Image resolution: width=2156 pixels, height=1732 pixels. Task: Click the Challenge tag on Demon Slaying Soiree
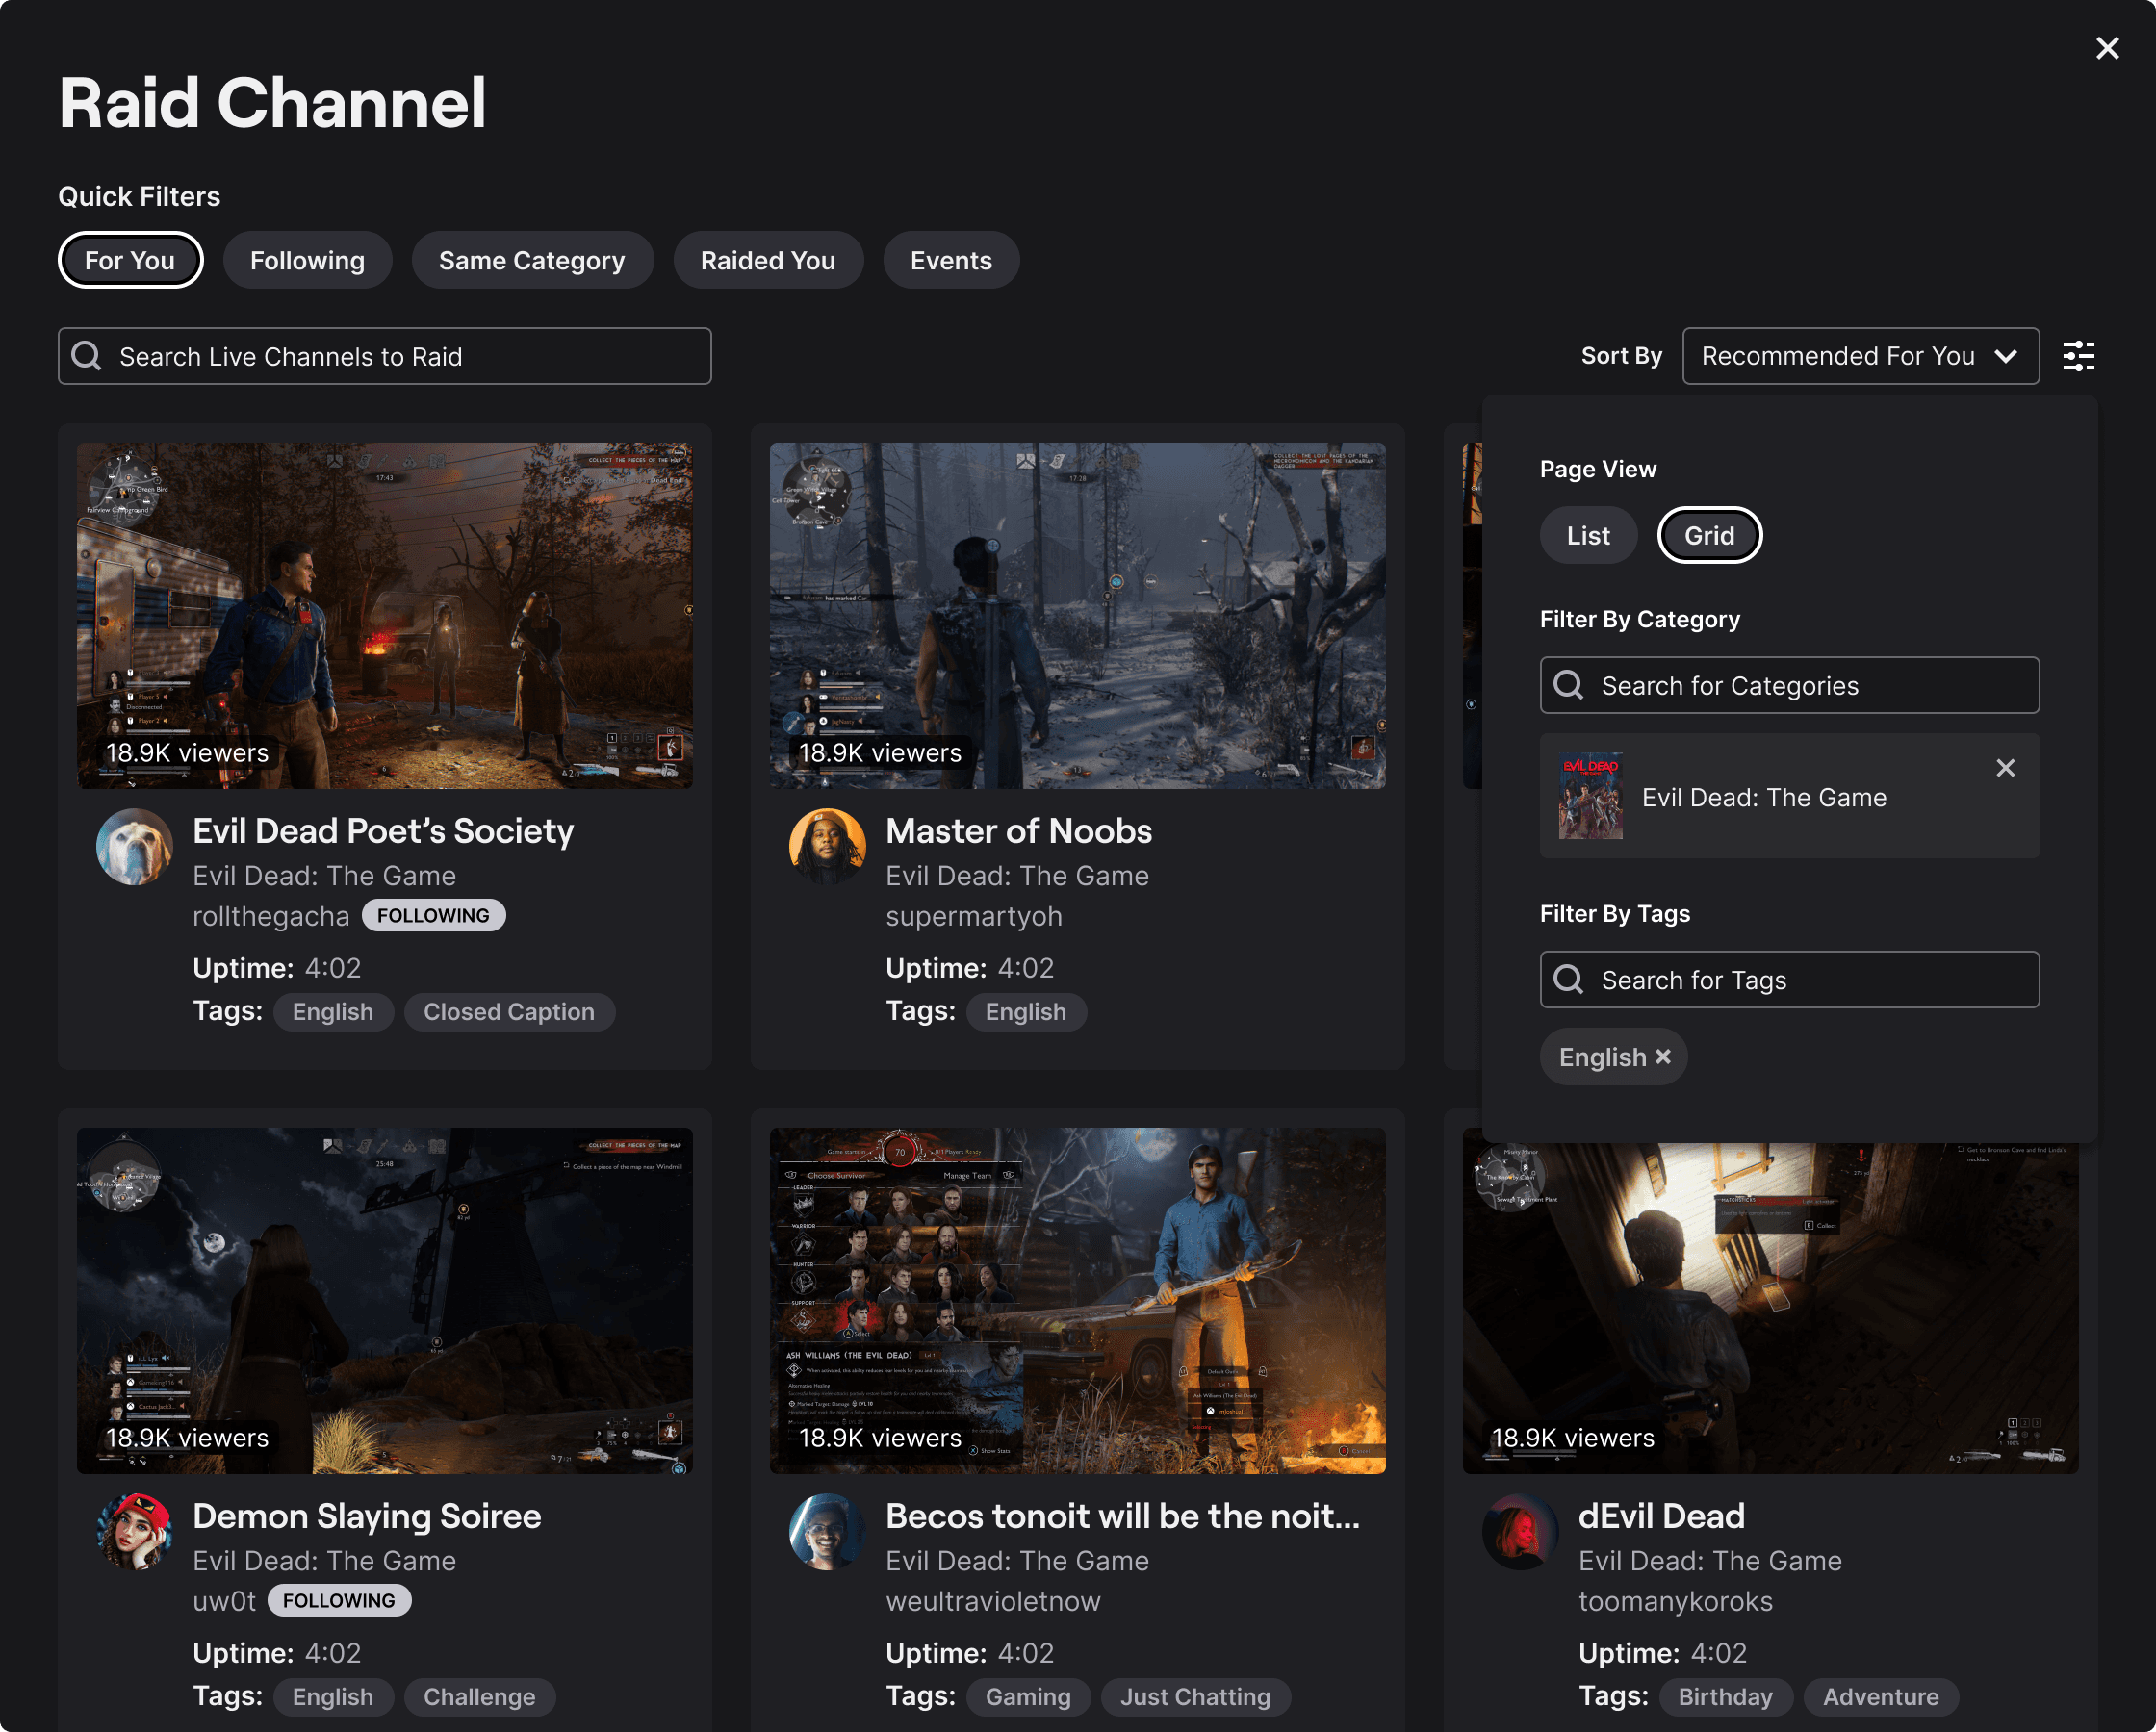(x=480, y=1696)
